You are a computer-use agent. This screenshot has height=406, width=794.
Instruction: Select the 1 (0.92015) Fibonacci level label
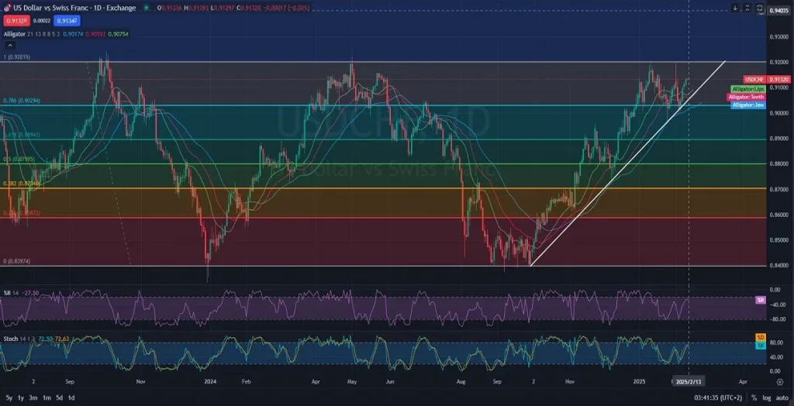[17, 57]
